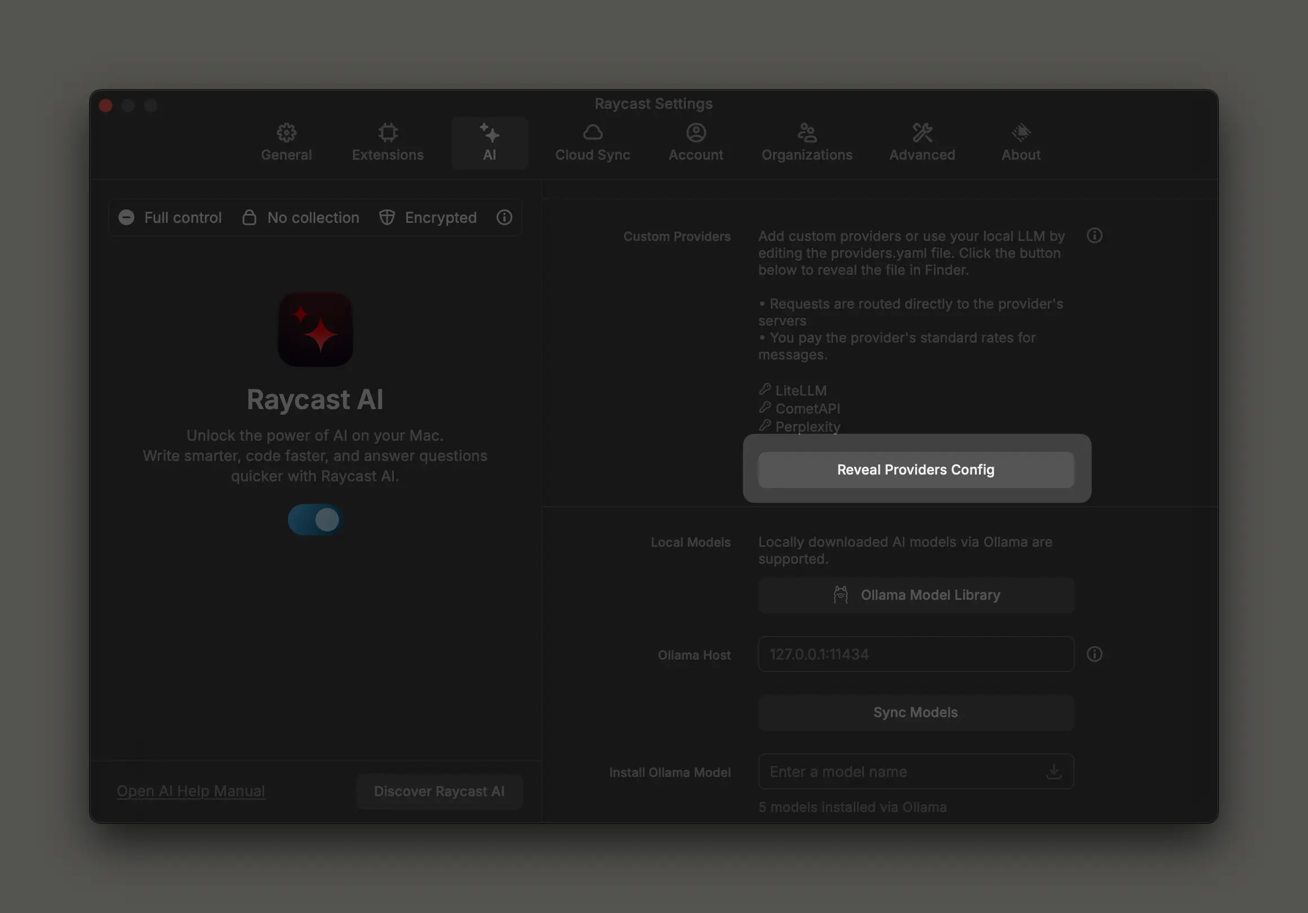Click the lock icon on No collection badge
This screenshot has height=913, width=1308.
[x=249, y=218]
